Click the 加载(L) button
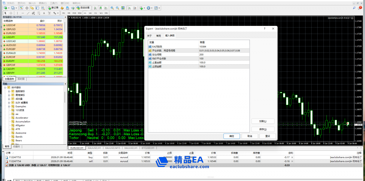The image size is (365, 181). [263, 121]
